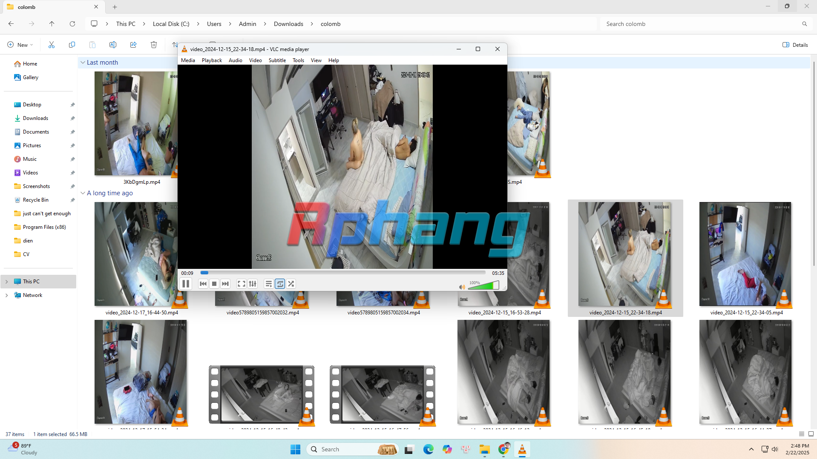Click the VLC volume slider

(x=483, y=286)
